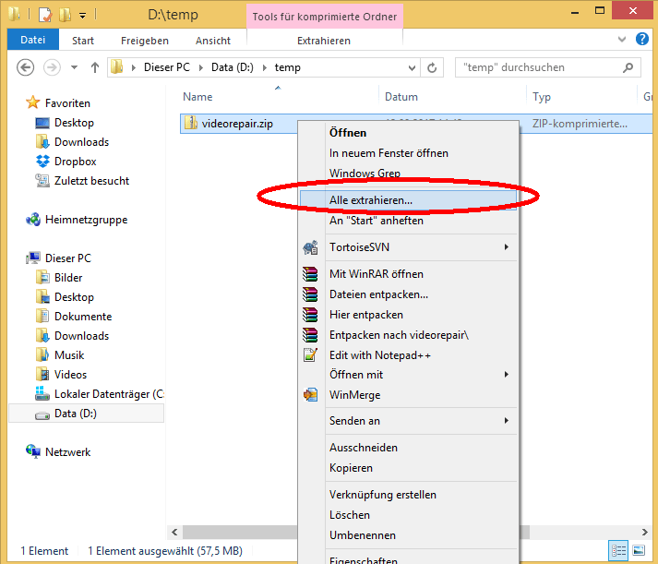This screenshot has width=658, height=564.
Task: Select the videorepair.zip file
Action: (x=237, y=124)
